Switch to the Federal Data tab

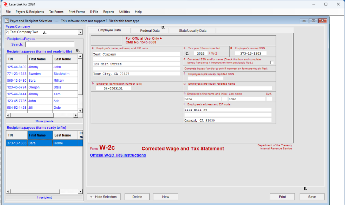point(150,30)
